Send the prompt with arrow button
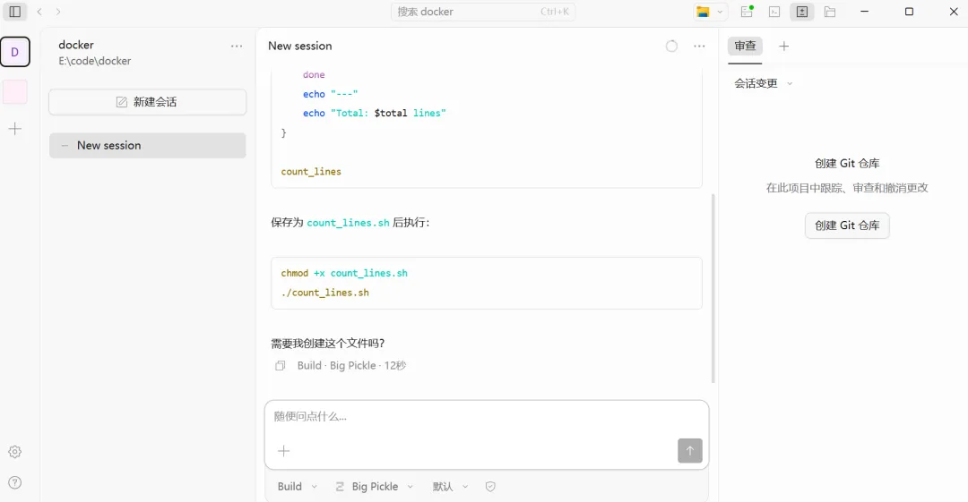The width and height of the screenshot is (968, 502). [x=690, y=451]
